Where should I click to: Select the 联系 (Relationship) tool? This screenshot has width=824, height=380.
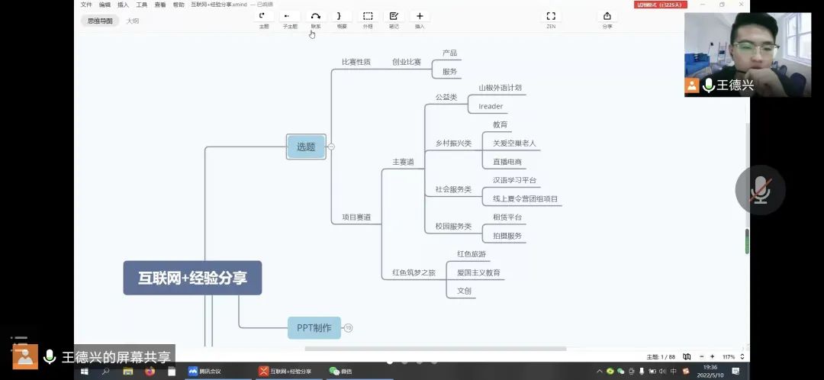point(316,16)
